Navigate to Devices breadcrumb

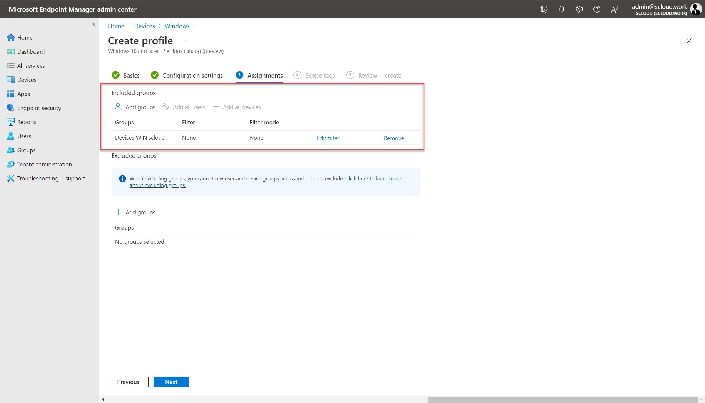coord(145,26)
